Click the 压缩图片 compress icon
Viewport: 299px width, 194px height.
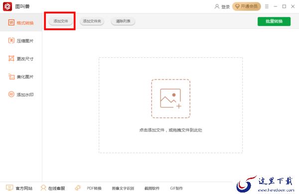[11, 40]
